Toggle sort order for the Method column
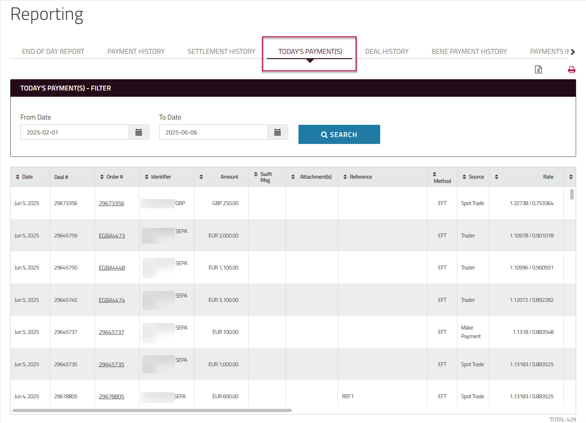The image size is (586, 423). click(434, 174)
